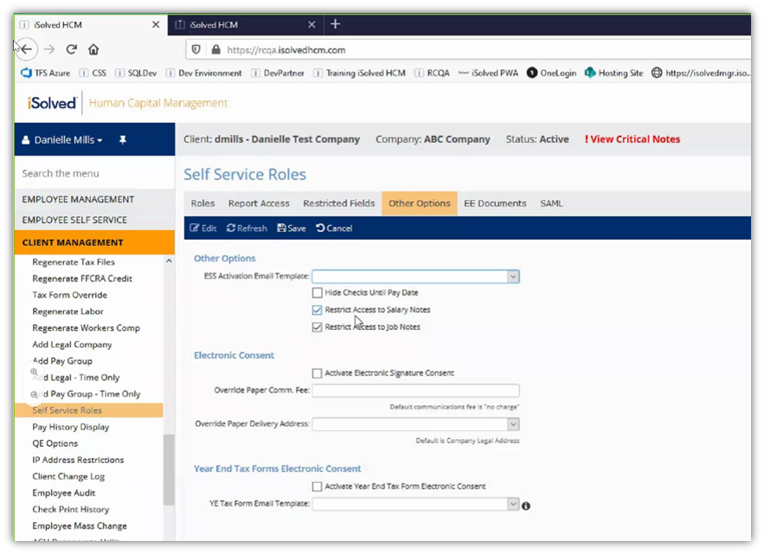The width and height of the screenshot is (764, 554).
Task: Open Client Change Log menu item
Action: pos(68,476)
